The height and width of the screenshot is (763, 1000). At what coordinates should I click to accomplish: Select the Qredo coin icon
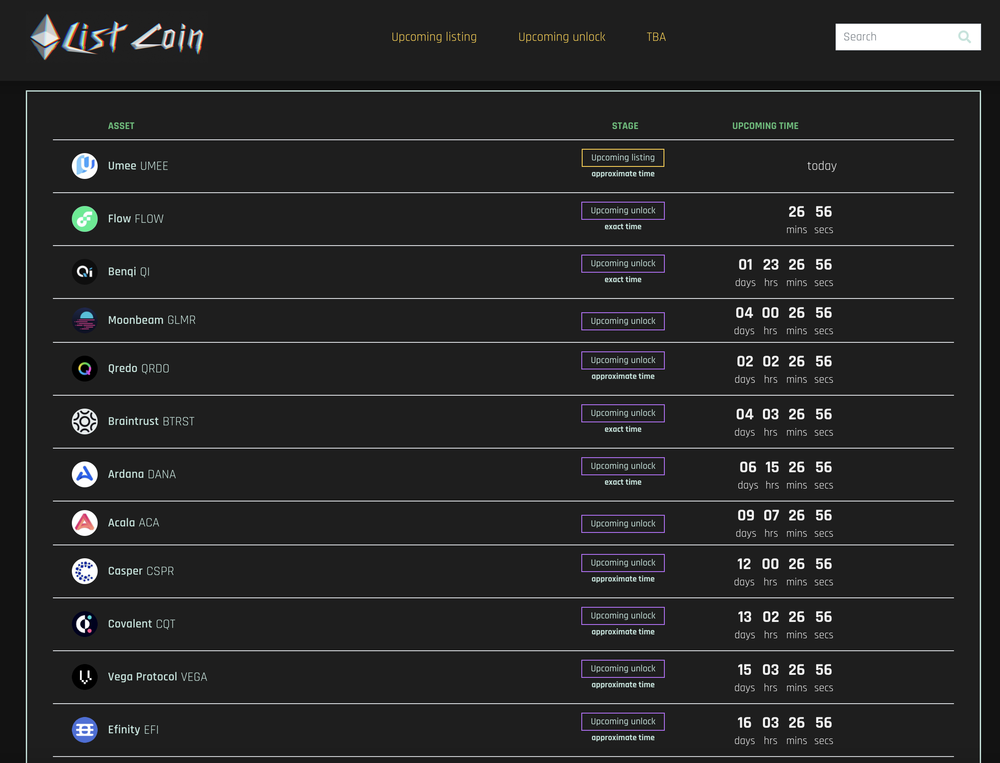84,369
